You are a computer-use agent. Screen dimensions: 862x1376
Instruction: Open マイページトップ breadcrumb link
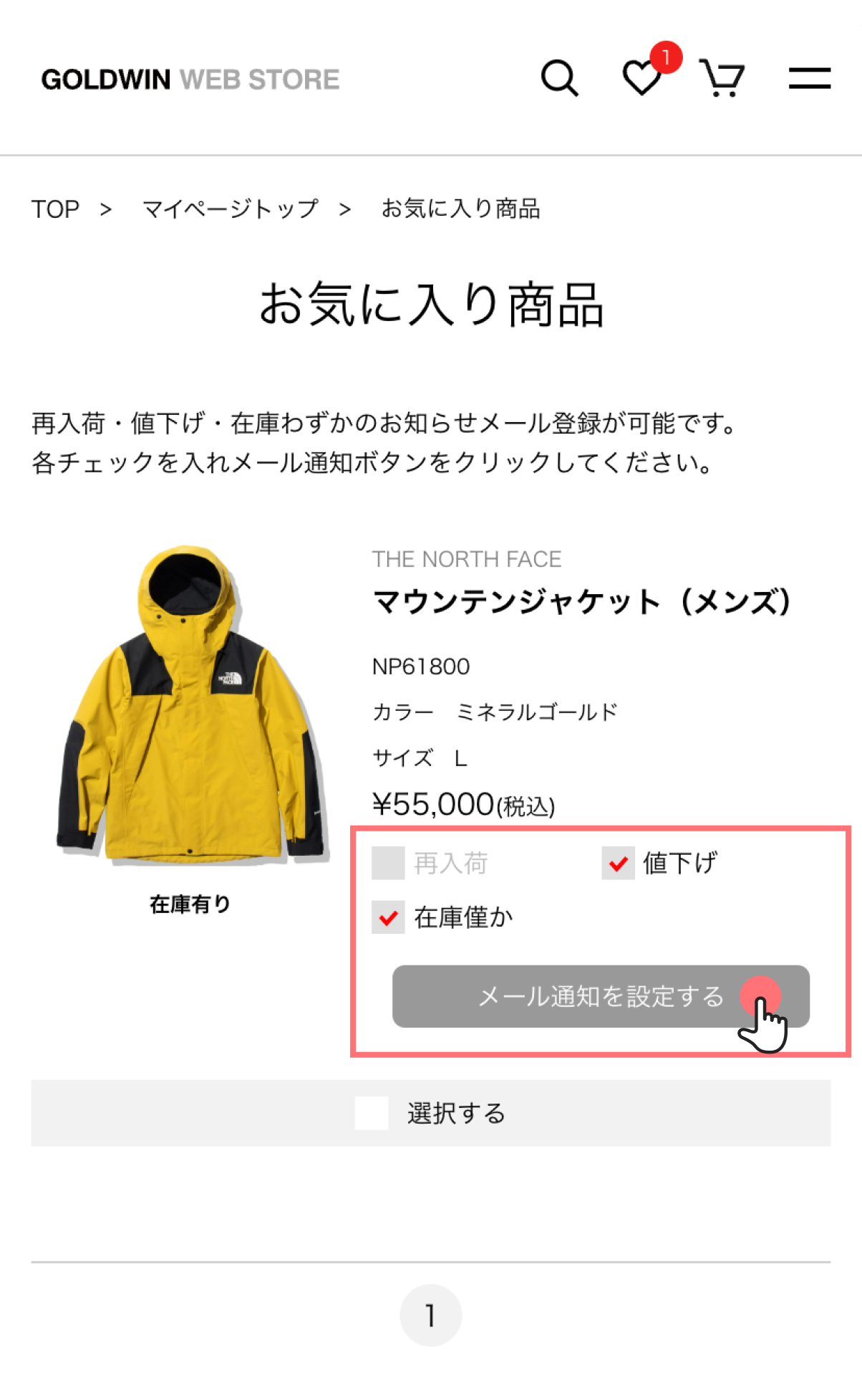click(231, 209)
